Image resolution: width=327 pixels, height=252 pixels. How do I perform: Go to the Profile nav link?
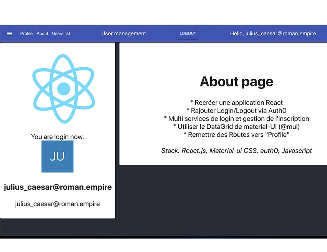[27, 33]
